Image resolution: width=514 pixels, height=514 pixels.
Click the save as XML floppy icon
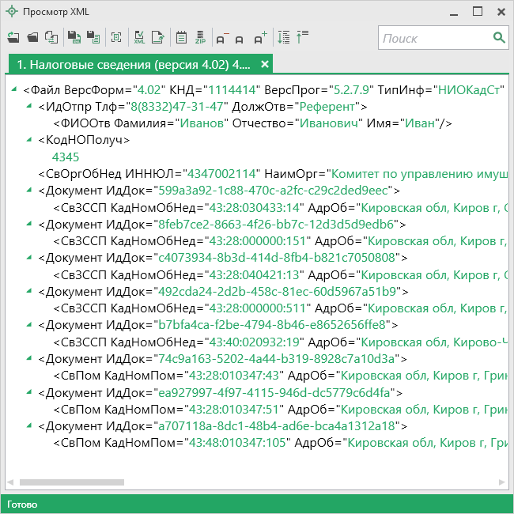tap(74, 37)
